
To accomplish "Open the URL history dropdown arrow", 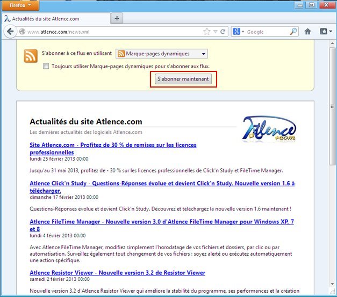I will pyautogui.click(x=216, y=32).
